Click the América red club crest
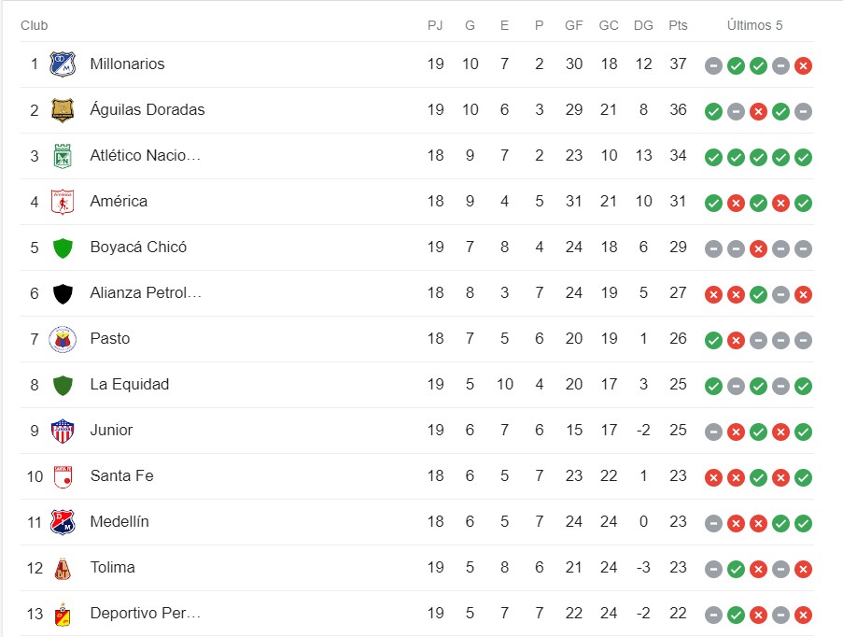Screen dimensions: 843x637 point(63,202)
